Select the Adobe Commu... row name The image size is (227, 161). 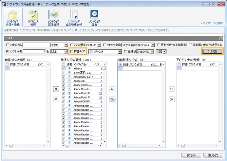point(83,85)
